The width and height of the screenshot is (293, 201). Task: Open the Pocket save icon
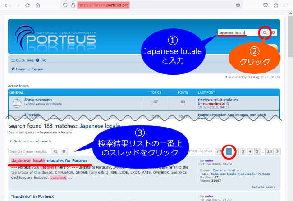click(x=266, y=5)
